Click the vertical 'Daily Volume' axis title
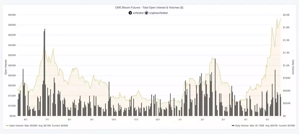Screen dimensions: 299x134 pos(293,67)
